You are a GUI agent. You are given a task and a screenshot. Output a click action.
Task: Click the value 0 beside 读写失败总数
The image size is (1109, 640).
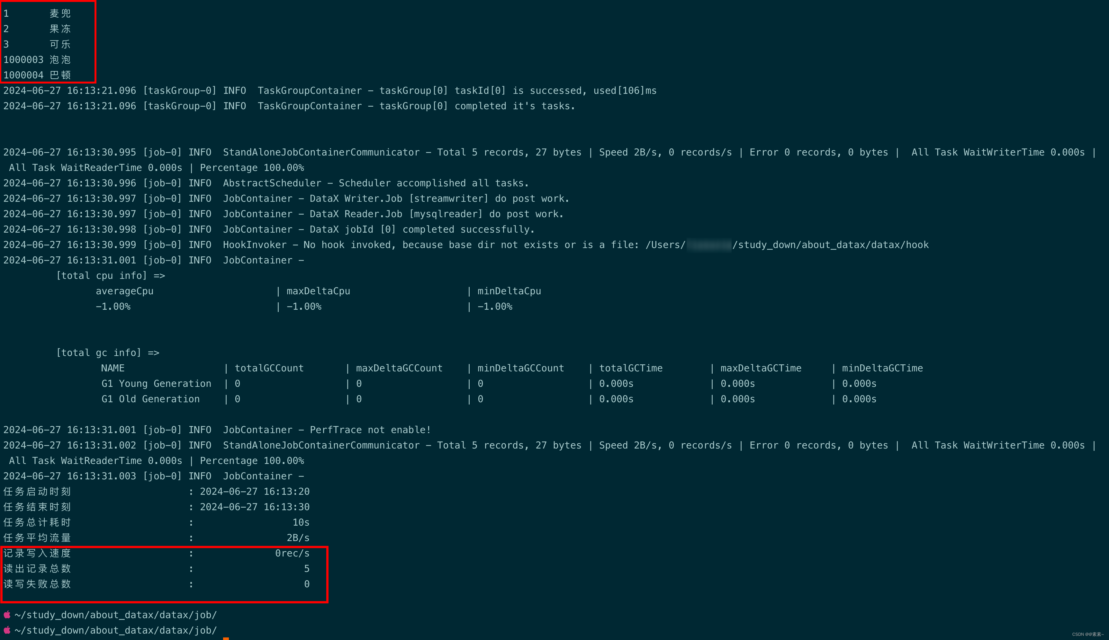[x=307, y=584]
